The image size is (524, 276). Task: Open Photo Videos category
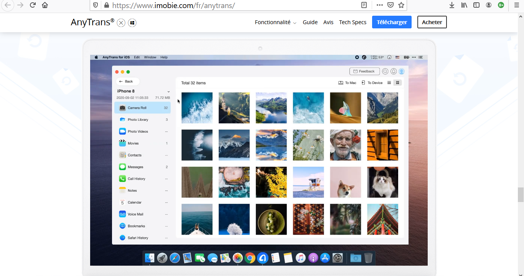tap(142, 131)
